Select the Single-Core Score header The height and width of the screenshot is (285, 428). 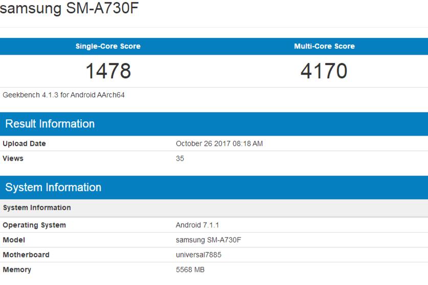click(108, 46)
